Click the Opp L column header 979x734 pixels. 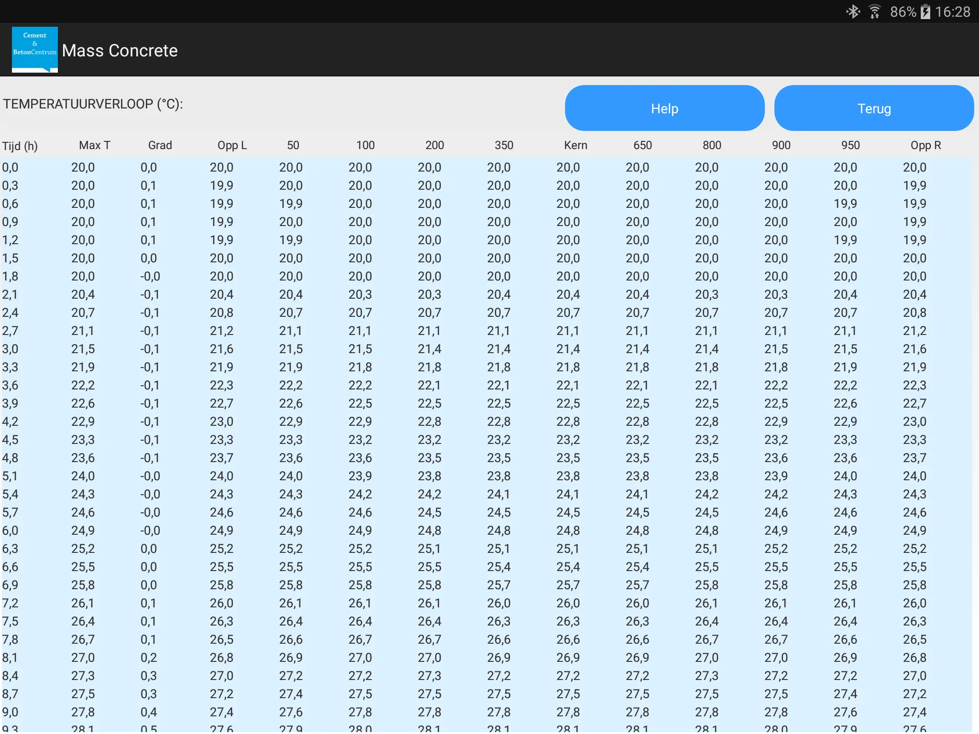pos(232,145)
